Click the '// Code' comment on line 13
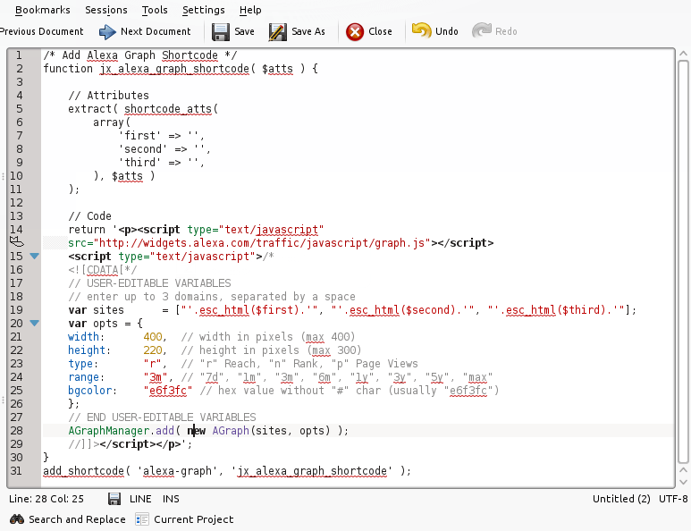The width and height of the screenshot is (691, 531). pos(90,216)
